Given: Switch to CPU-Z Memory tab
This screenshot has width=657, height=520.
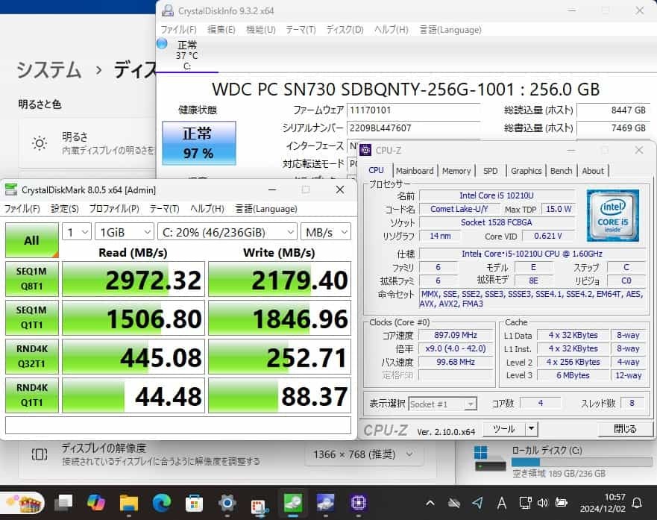Looking at the screenshot, I should tap(456, 171).
